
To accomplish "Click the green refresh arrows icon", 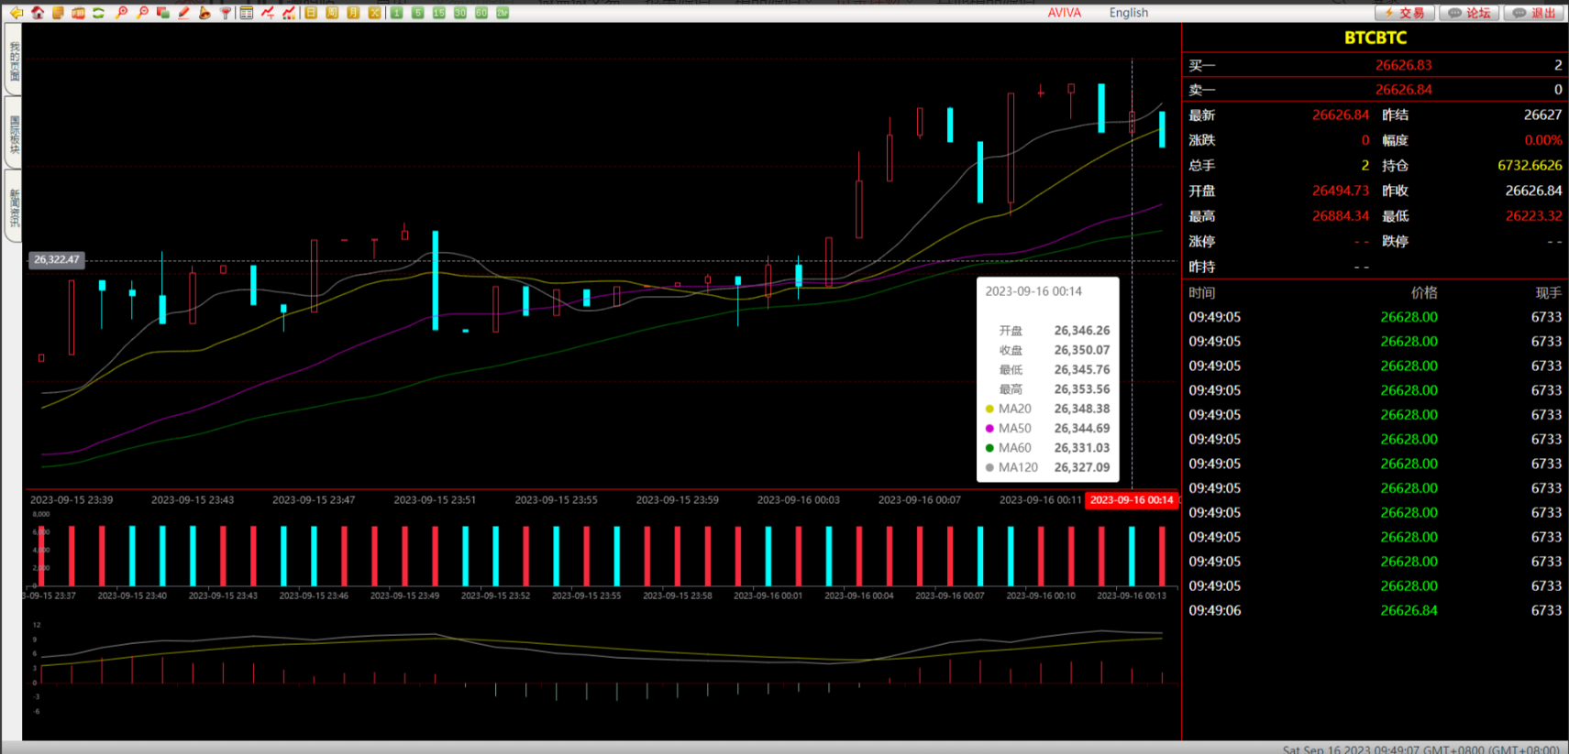I will (98, 13).
